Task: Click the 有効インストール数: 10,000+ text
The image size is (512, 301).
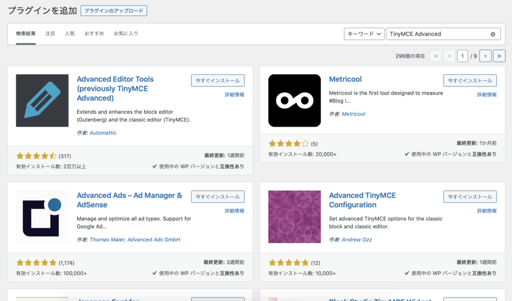Action: click(x=302, y=273)
